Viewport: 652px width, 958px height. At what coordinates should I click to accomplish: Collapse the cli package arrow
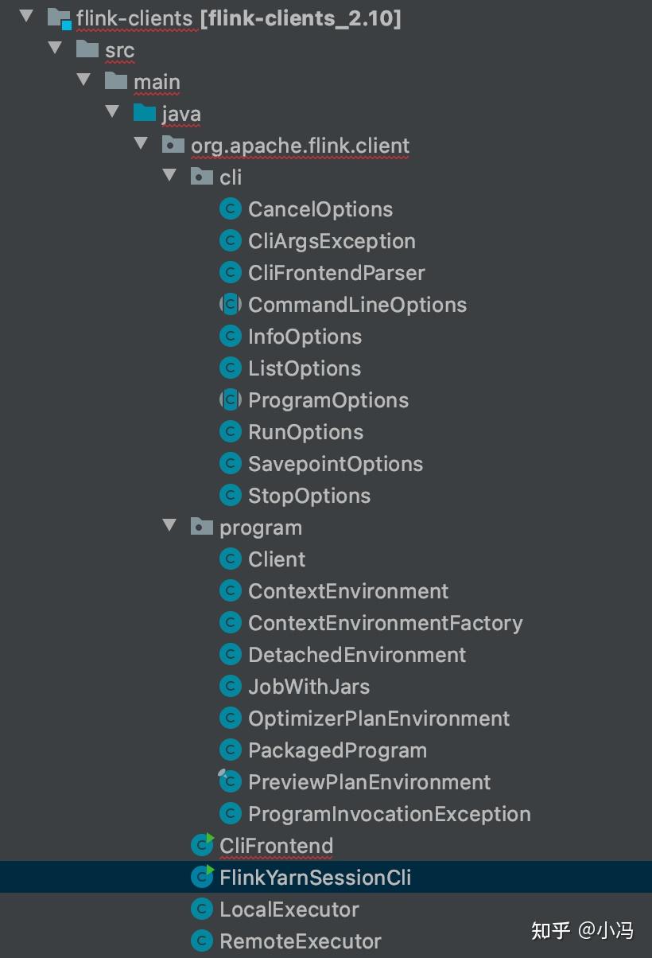169,176
